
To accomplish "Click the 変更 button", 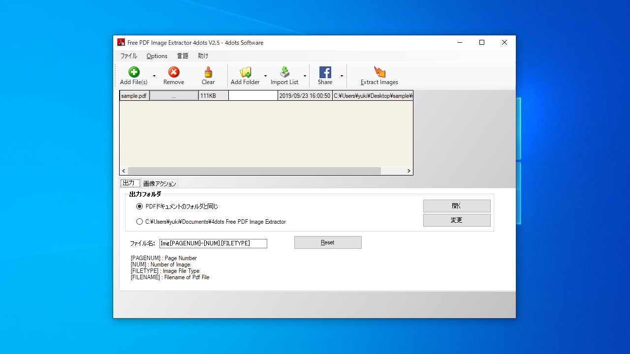I will tap(457, 220).
